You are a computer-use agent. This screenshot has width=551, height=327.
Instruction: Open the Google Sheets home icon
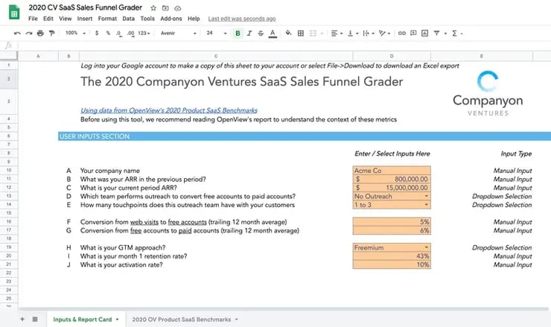click(x=13, y=13)
